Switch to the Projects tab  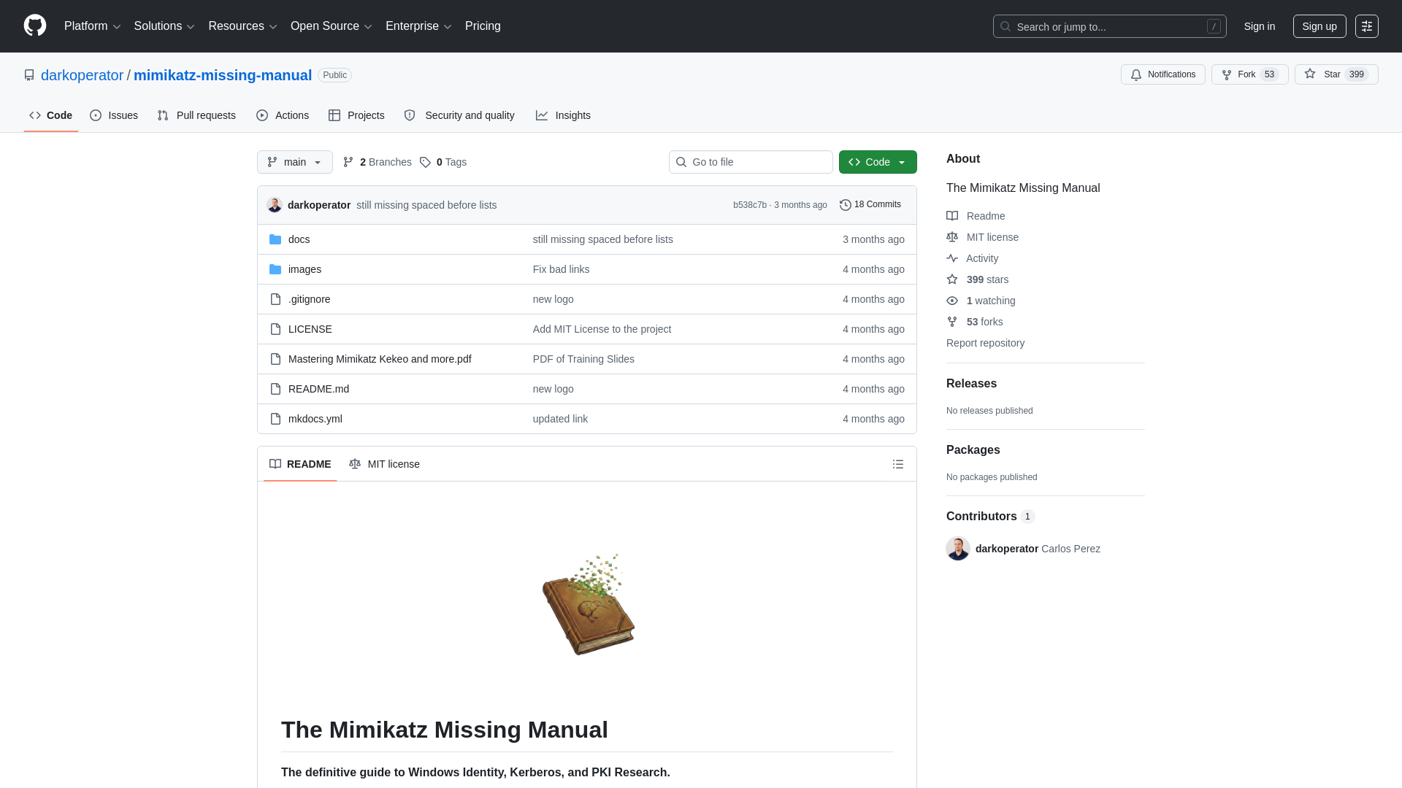(356, 115)
